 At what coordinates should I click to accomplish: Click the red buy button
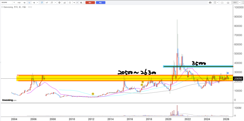(x=90, y=3)
